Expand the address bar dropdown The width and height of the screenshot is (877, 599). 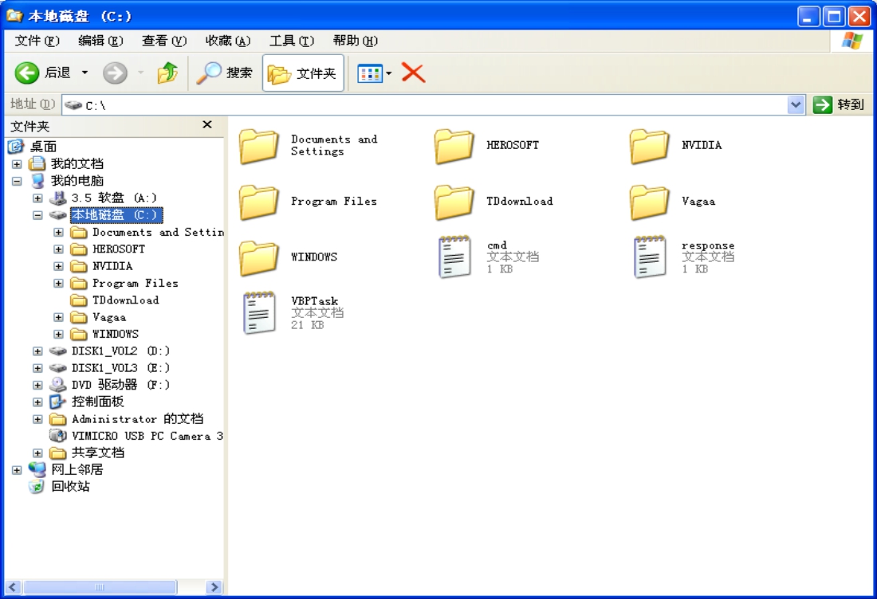(x=796, y=104)
